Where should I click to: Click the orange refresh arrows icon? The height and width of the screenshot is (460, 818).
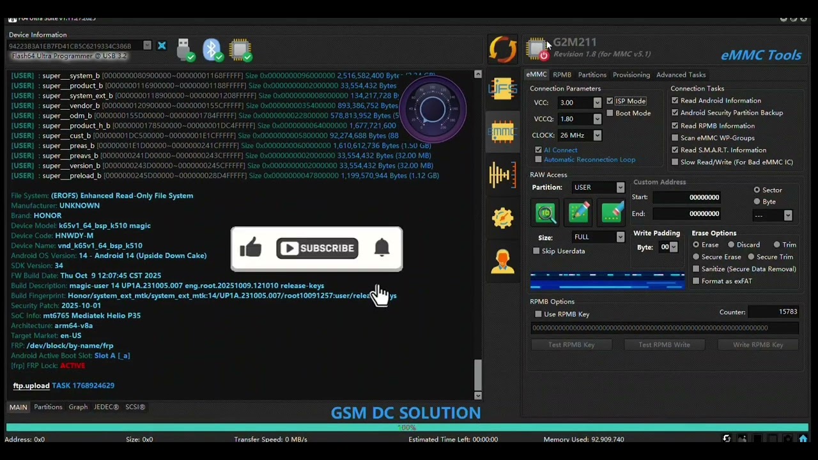pyautogui.click(x=502, y=49)
